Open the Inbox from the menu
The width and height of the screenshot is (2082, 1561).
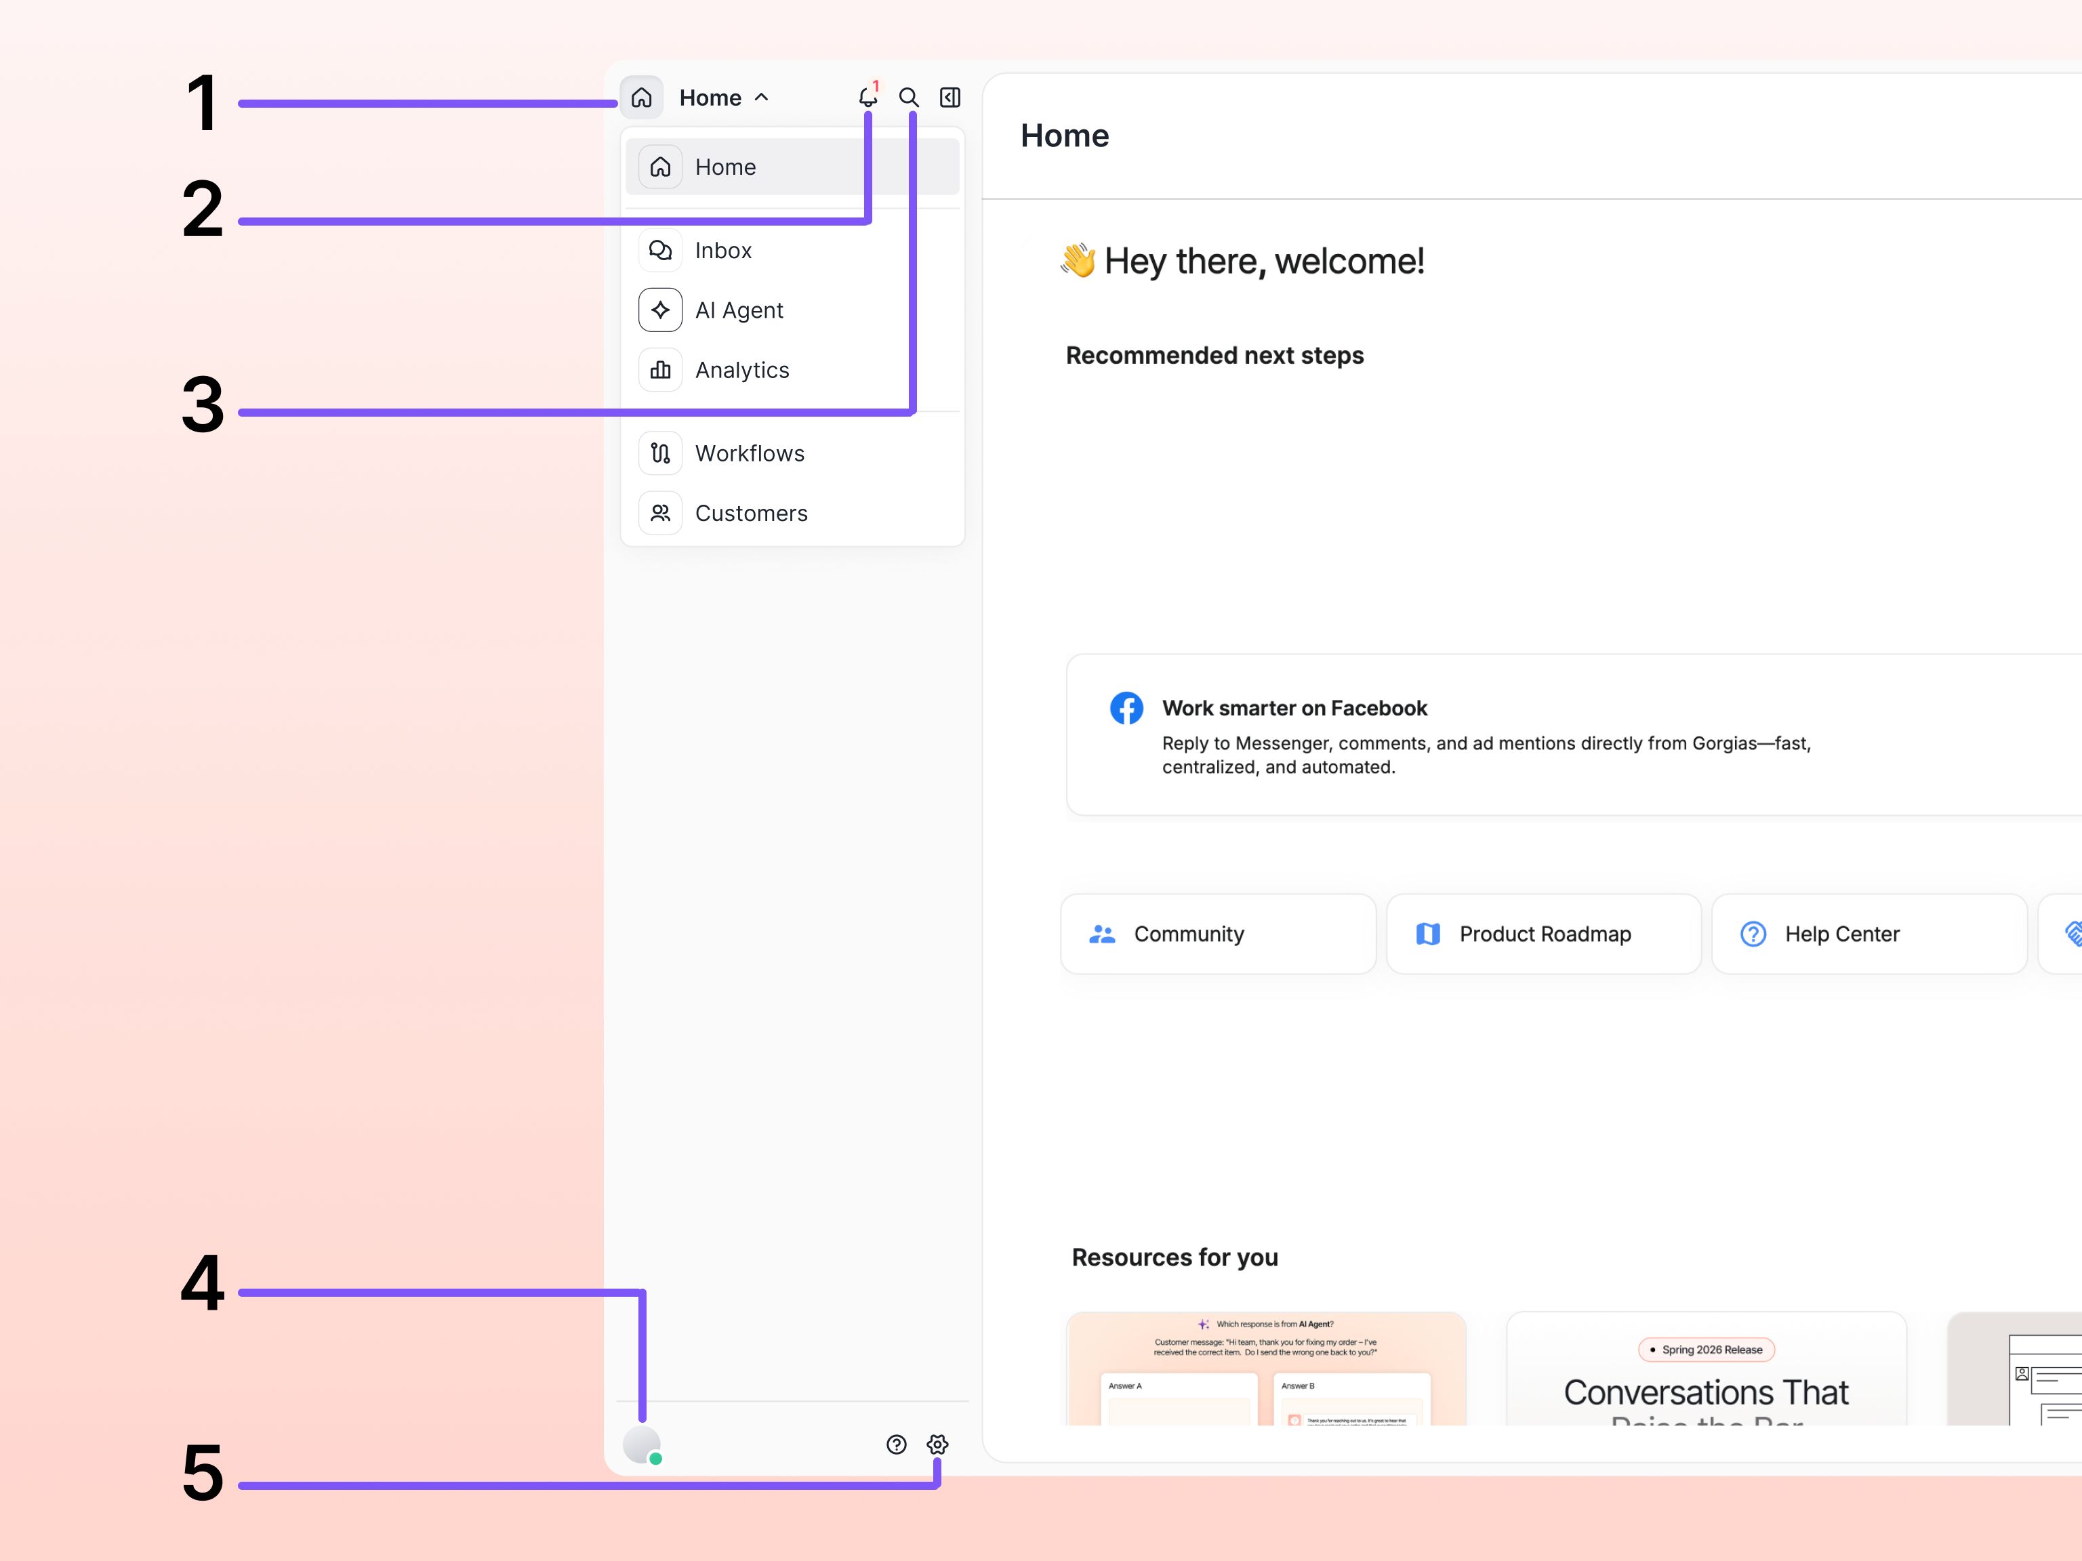coord(723,249)
